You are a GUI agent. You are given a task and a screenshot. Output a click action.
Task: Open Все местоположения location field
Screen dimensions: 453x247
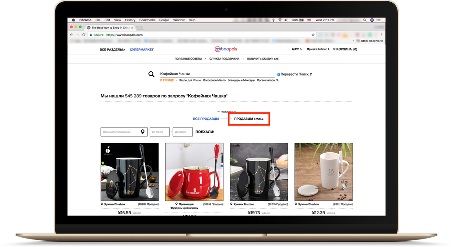pos(124,132)
